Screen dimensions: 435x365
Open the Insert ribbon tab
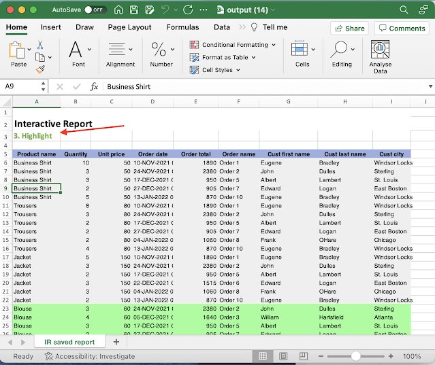[51, 27]
